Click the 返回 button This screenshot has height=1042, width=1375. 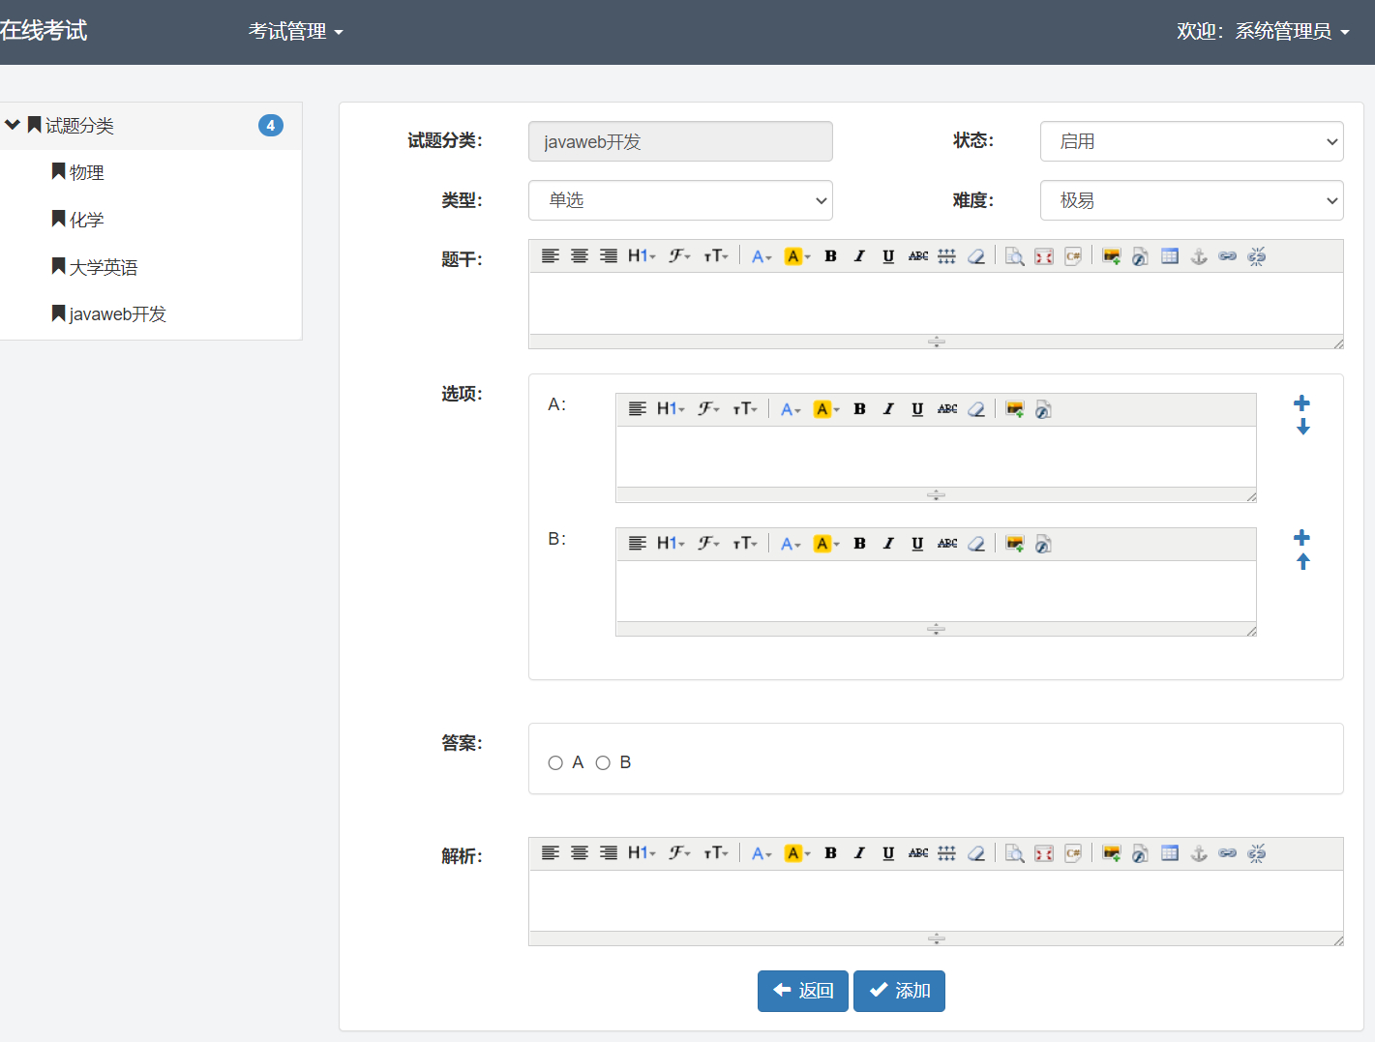(802, 991)
